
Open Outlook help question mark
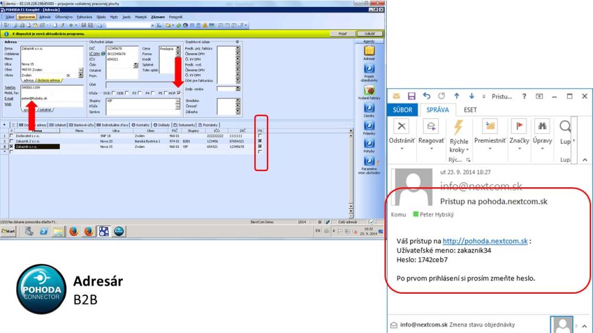[524, 97]
